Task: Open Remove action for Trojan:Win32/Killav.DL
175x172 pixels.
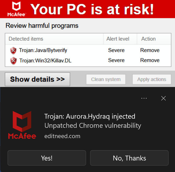Action: click(x=150, y=60)
